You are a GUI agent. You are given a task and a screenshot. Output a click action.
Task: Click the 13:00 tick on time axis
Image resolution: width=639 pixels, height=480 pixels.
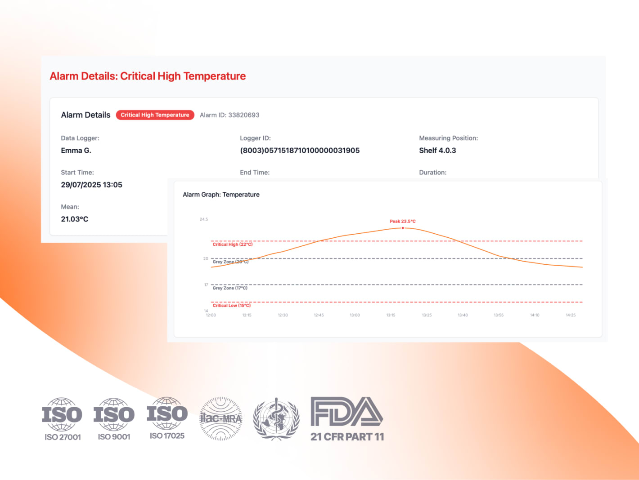point(355,315)
